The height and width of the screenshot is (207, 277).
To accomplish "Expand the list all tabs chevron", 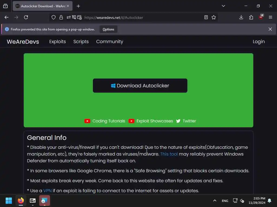I will 223,6.
